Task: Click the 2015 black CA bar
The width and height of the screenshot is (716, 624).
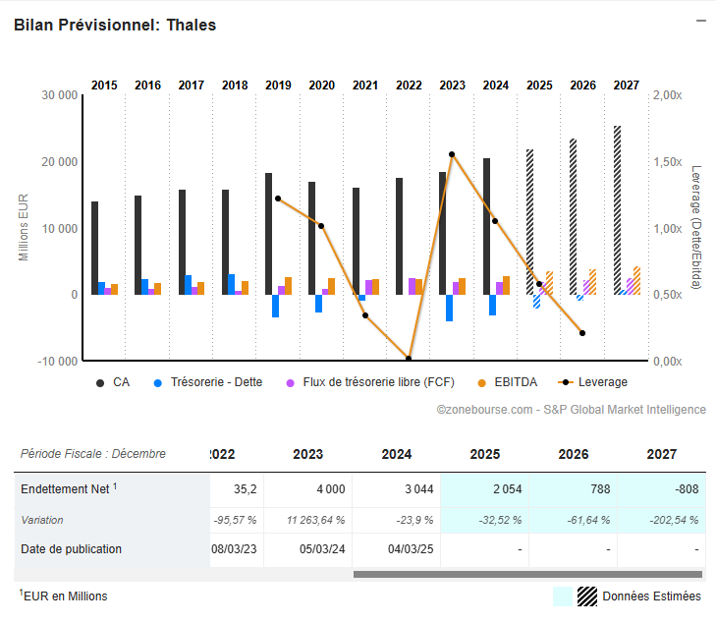Action: [x=94, y=248]
